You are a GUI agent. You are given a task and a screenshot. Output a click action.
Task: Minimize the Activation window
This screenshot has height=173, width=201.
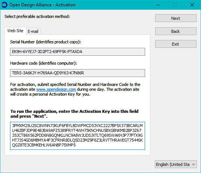158,5
